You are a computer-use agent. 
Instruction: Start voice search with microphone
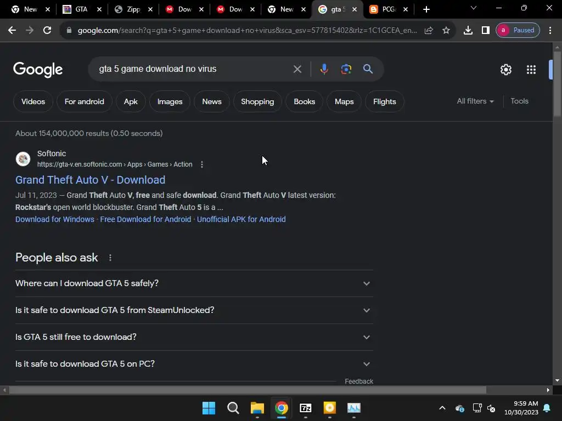(x=324, y=69)
